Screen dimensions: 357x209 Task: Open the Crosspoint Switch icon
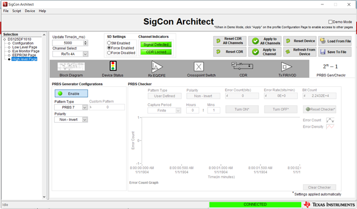199,67
